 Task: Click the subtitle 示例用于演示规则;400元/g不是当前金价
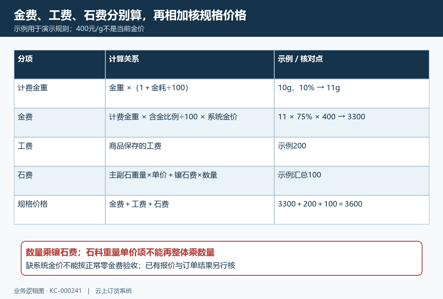click(79, 29)
